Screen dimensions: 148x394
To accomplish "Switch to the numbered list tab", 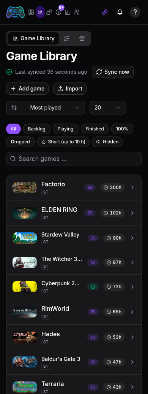I will pos(67,38).
